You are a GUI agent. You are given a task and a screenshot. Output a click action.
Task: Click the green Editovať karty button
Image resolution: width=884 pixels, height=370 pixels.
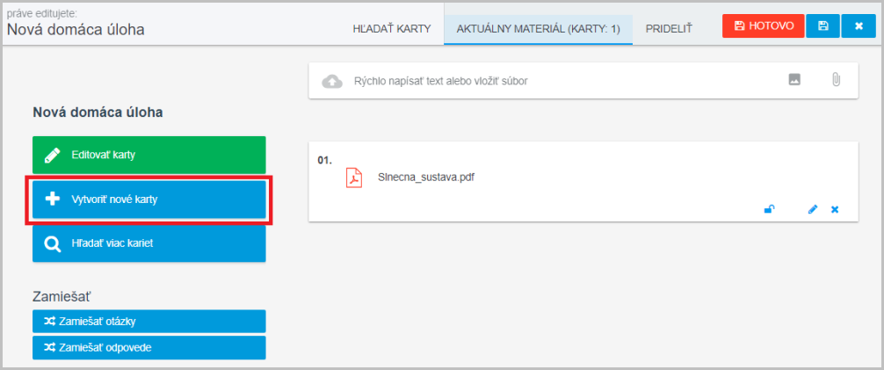pyautogui.click(x=149, y=155)
